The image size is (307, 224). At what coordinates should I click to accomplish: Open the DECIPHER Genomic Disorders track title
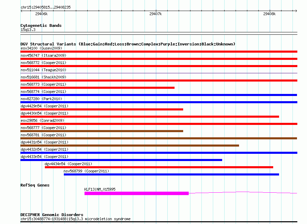point(52,215)
